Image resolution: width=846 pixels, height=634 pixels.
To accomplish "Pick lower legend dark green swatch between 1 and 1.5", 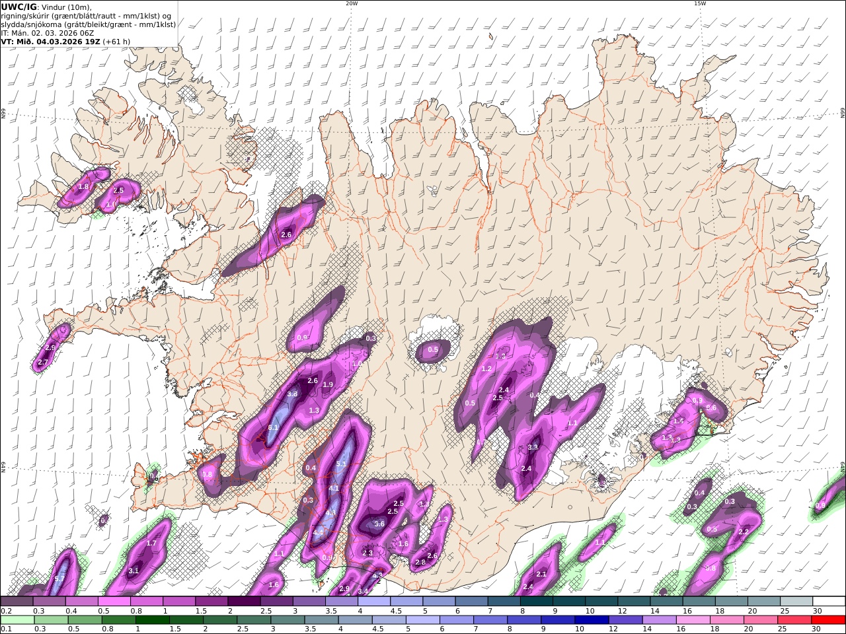I will point(152,620).
